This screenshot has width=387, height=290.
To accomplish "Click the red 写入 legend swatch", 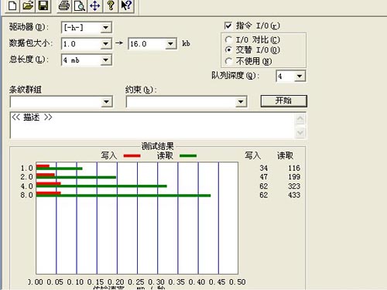I will point(132,155).
